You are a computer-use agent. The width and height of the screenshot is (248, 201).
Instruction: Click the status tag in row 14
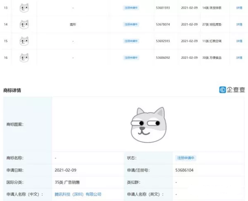pos(131,24)
